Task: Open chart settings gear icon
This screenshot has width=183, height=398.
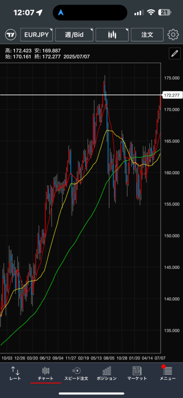Action: click(173, 35)
